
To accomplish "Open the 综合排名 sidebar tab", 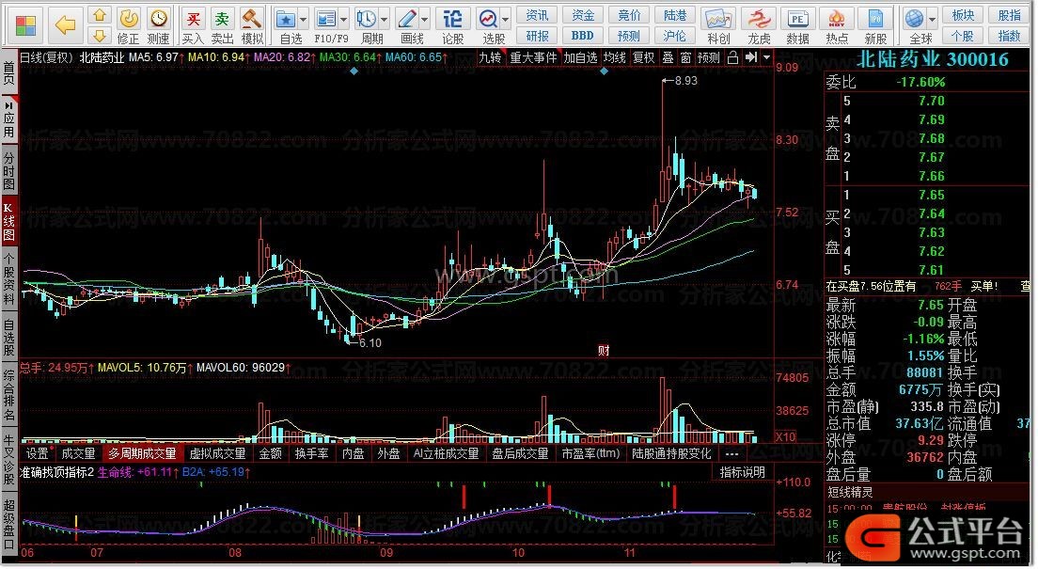I will (9, 395).
